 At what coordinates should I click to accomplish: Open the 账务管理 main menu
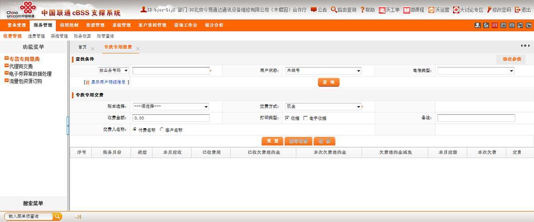click(43, 25)
